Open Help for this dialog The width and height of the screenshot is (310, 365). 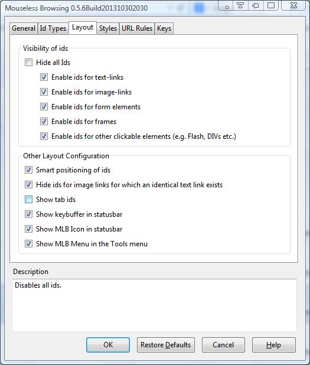274,345
